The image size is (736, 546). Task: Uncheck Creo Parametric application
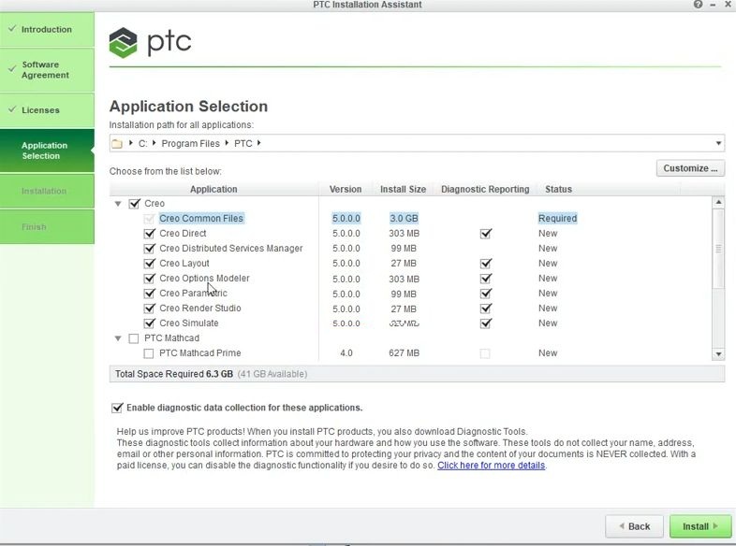click(149, 294)
